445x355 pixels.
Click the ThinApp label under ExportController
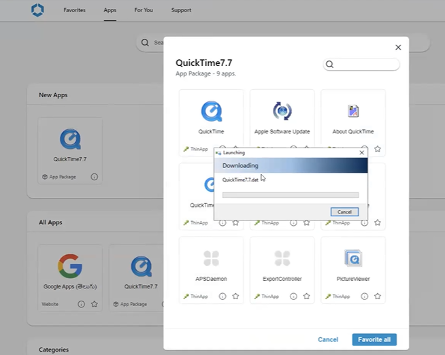click(270, 297)
